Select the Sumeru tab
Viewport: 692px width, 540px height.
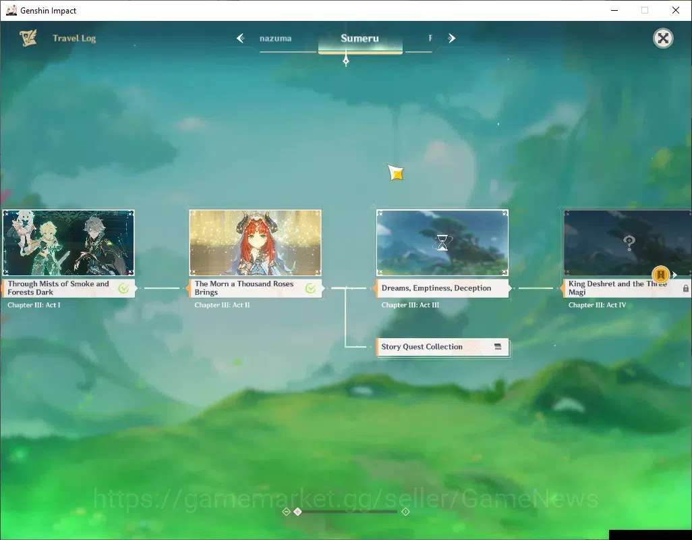(x=359, y=38)
